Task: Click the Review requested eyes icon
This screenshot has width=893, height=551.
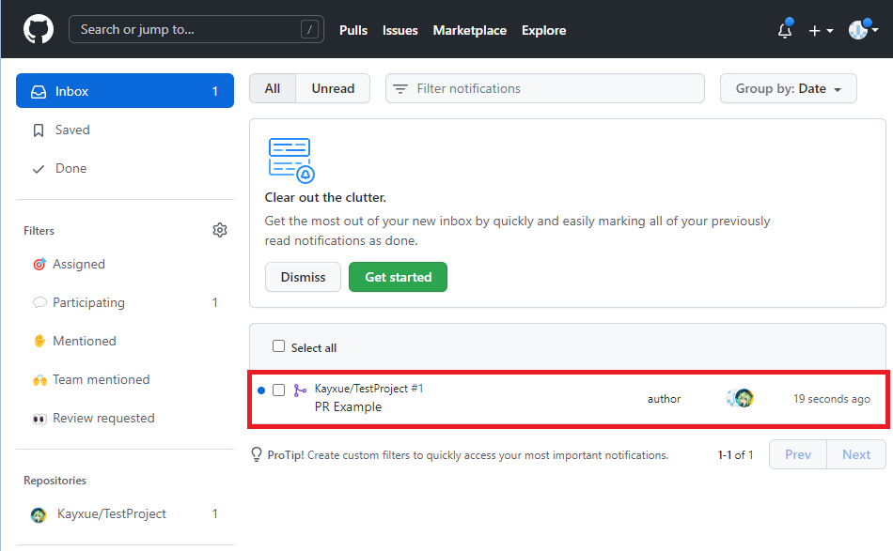Action: click(39, 418)
